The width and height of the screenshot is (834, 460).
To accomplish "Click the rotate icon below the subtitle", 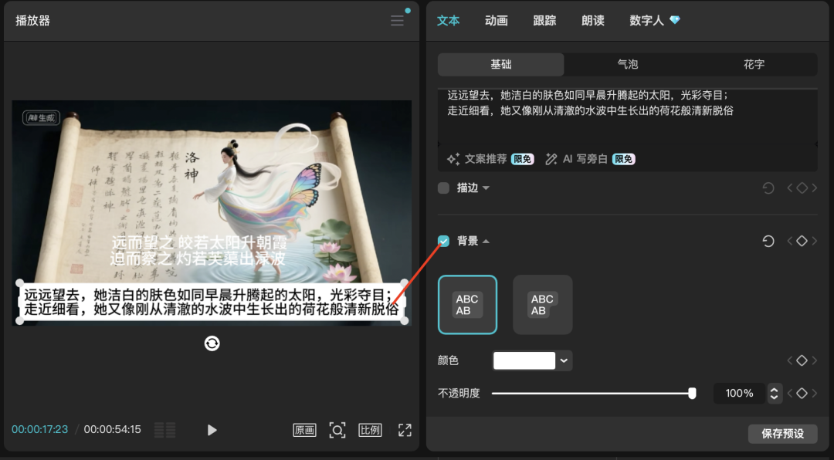I will click(212, 343).
